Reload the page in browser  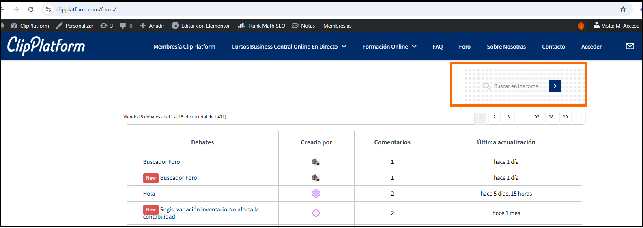(x=31, y=9)
